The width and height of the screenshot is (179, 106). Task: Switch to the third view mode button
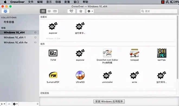55,11
